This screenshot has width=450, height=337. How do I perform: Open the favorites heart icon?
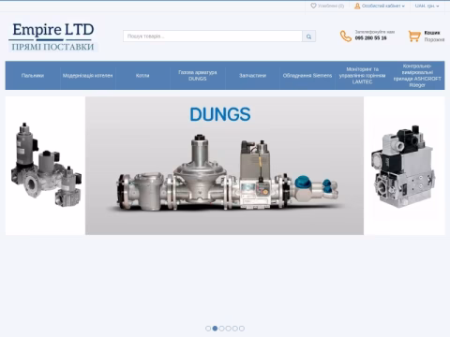[x=313, y=6]
